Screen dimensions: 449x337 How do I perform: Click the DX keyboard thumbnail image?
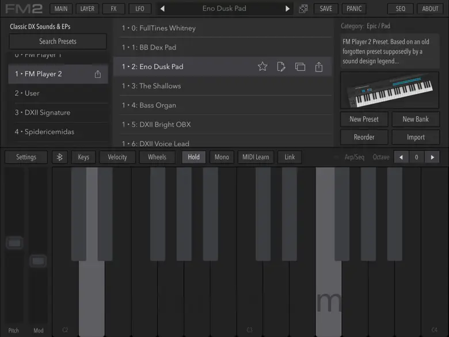point(390,90)
